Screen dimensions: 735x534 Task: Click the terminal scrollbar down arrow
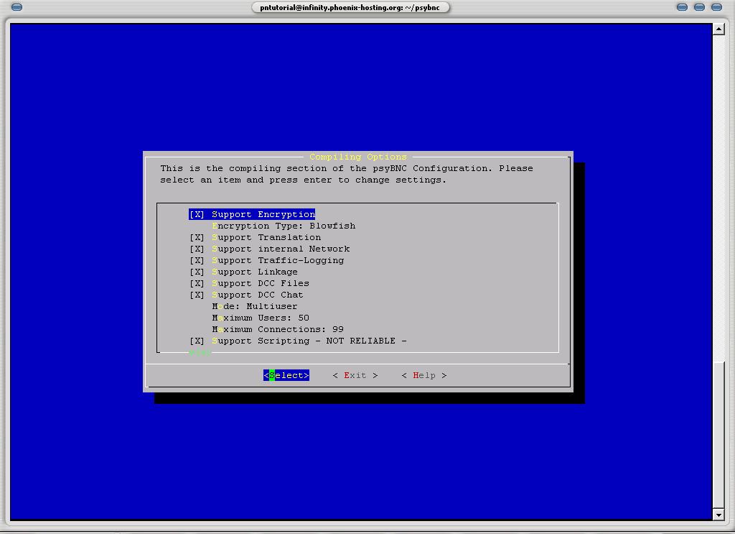pyautogui.click(x=718, y=515)
